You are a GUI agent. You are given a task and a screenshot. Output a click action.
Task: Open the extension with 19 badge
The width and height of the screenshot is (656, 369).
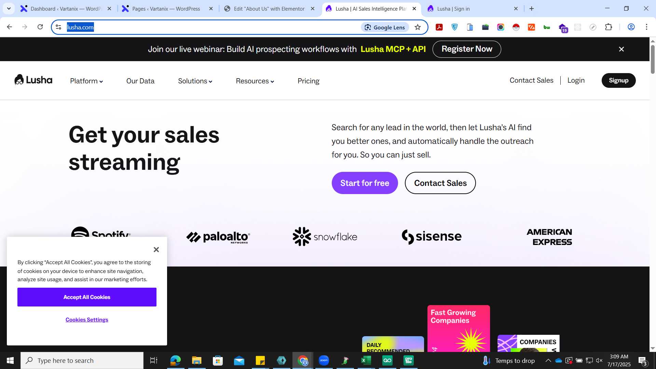point(563,28)
